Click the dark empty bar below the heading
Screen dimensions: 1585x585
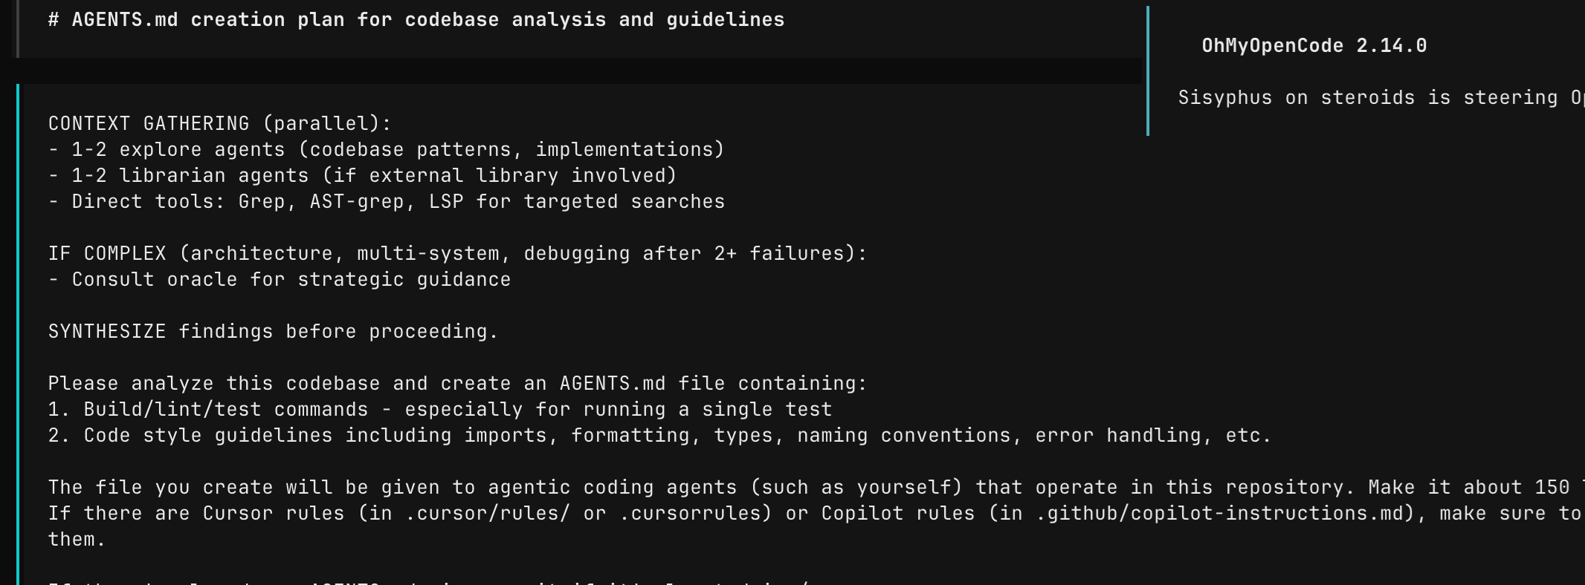[580, 71]
